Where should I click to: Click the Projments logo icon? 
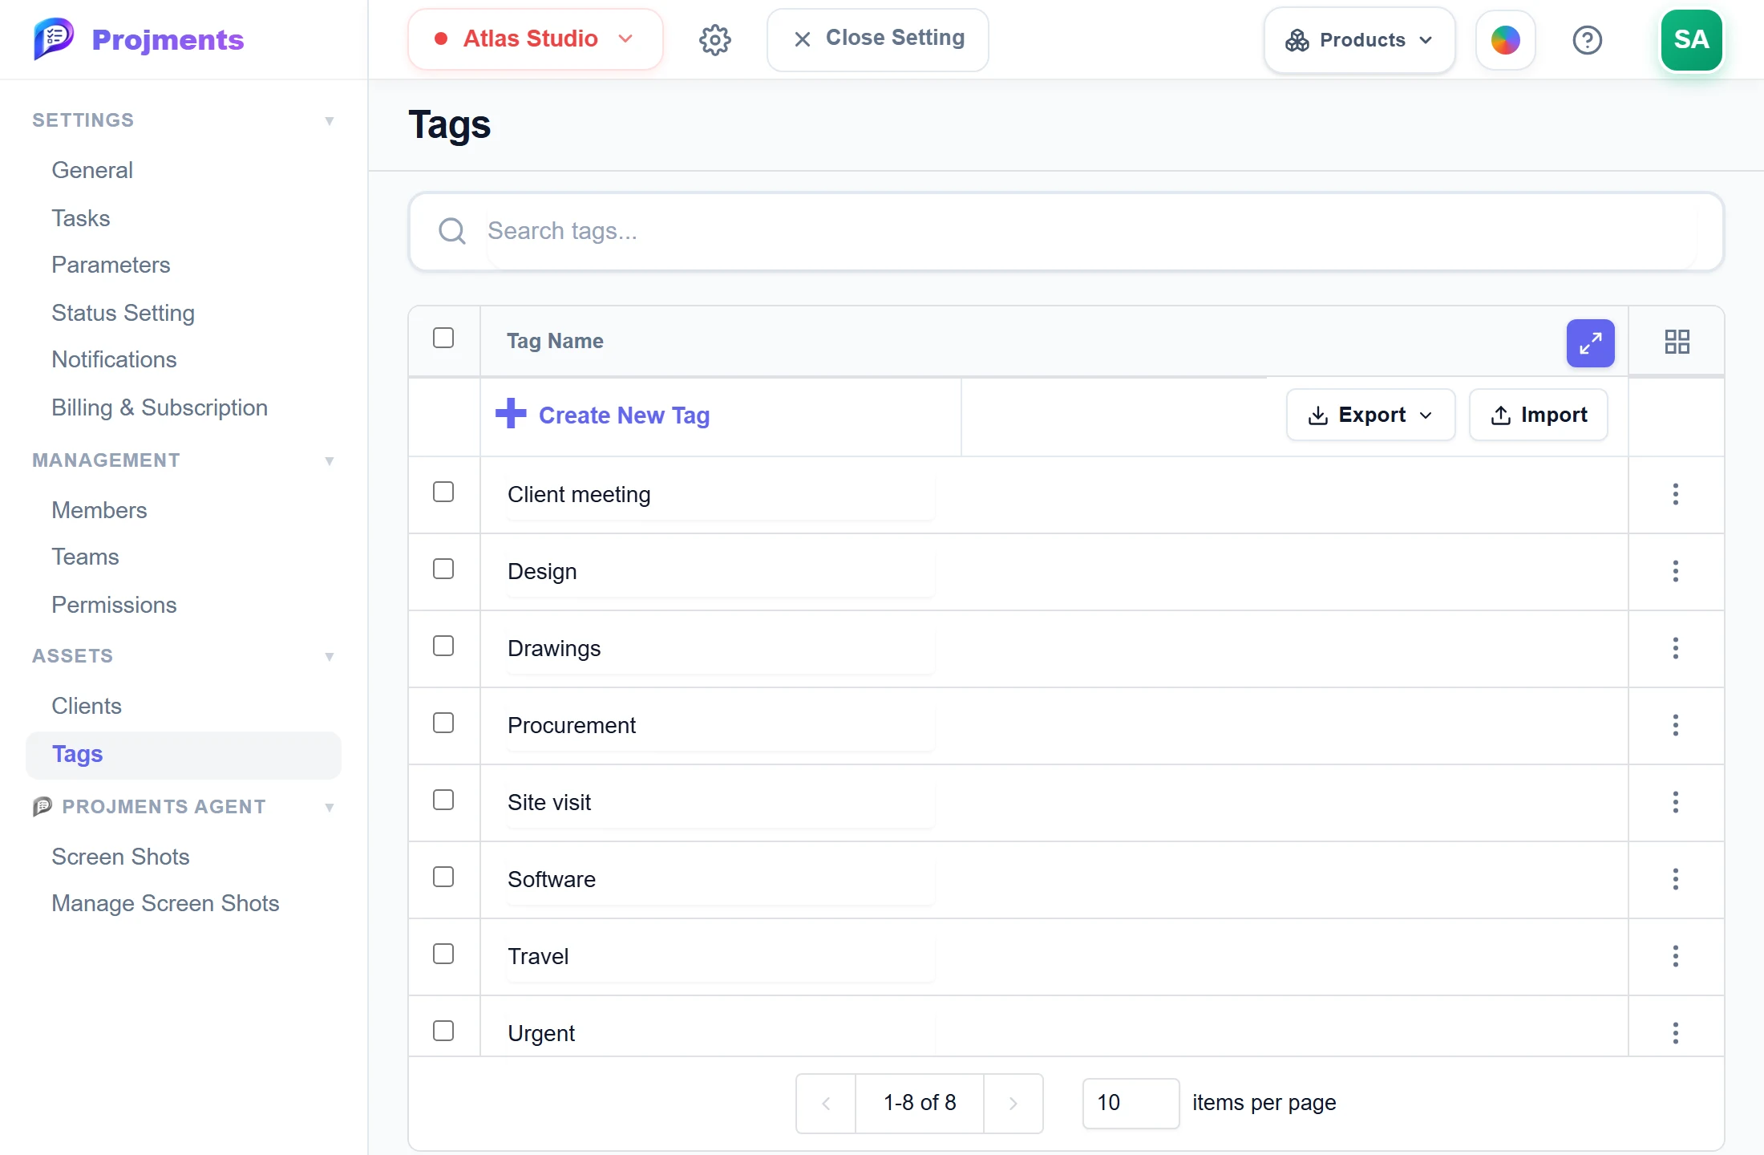pyautogui.click(x=53, y=39)
